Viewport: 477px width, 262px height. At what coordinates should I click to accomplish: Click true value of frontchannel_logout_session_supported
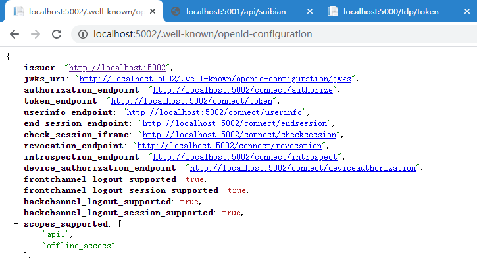click(236, 190)
